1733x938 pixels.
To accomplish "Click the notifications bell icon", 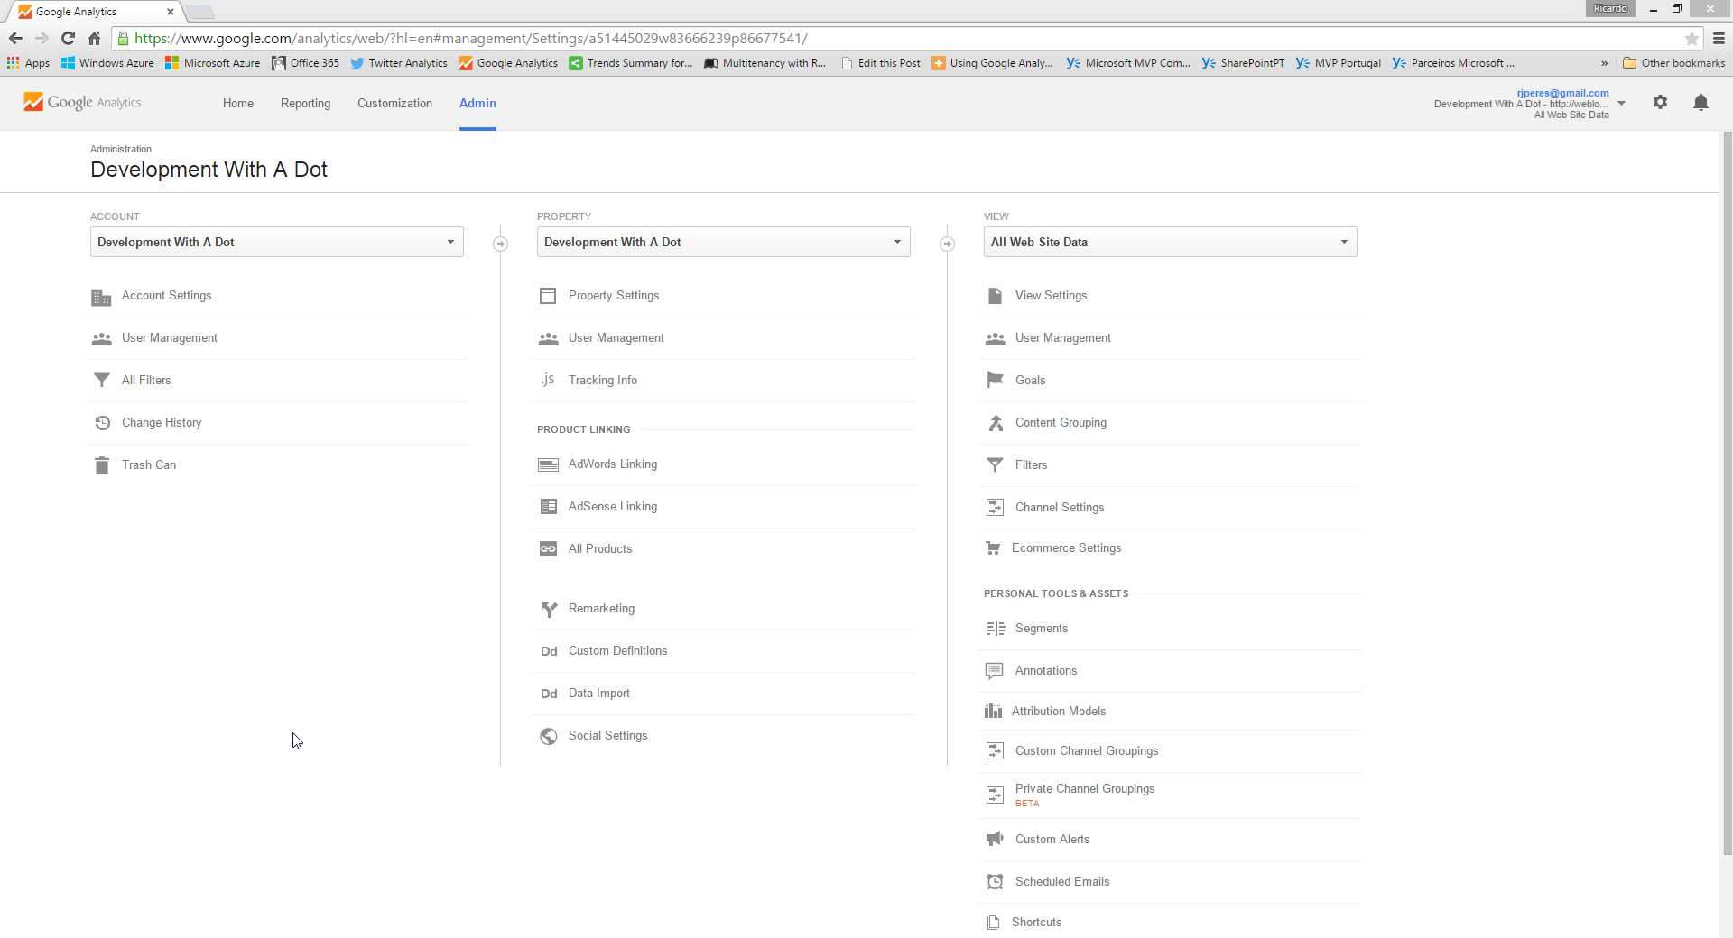I will coord(1701,102).
